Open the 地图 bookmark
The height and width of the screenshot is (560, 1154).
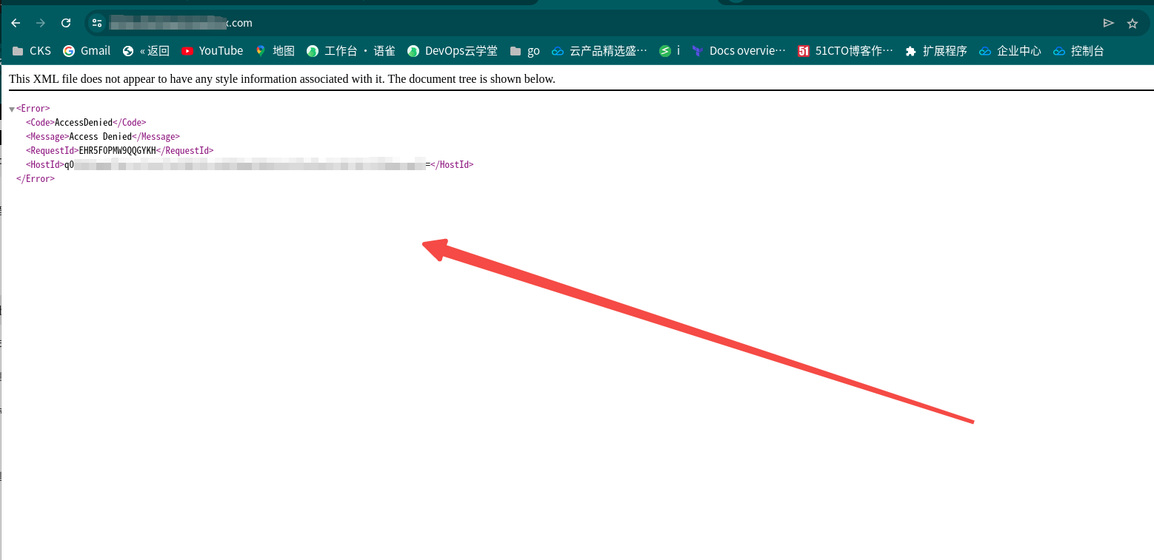pyautogui.click(x=275, y=50)
